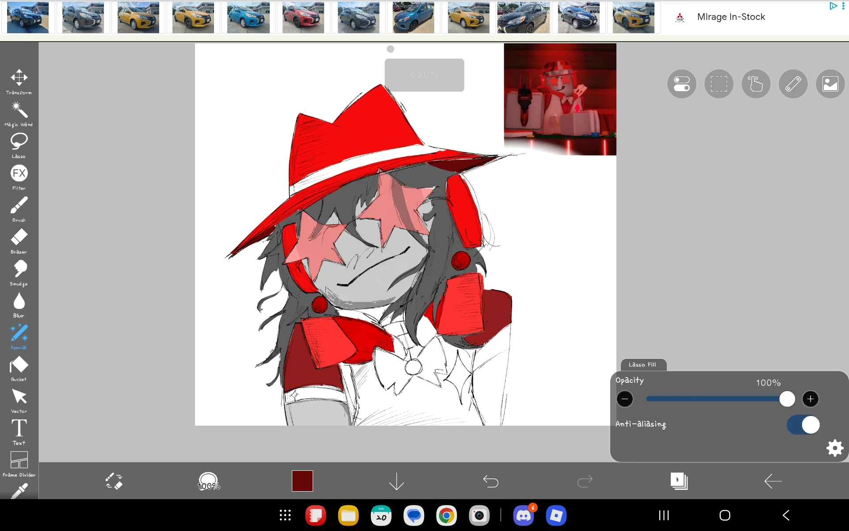
Task: Decrease opacity with the minus button
Action: click(x=625, y=399)
